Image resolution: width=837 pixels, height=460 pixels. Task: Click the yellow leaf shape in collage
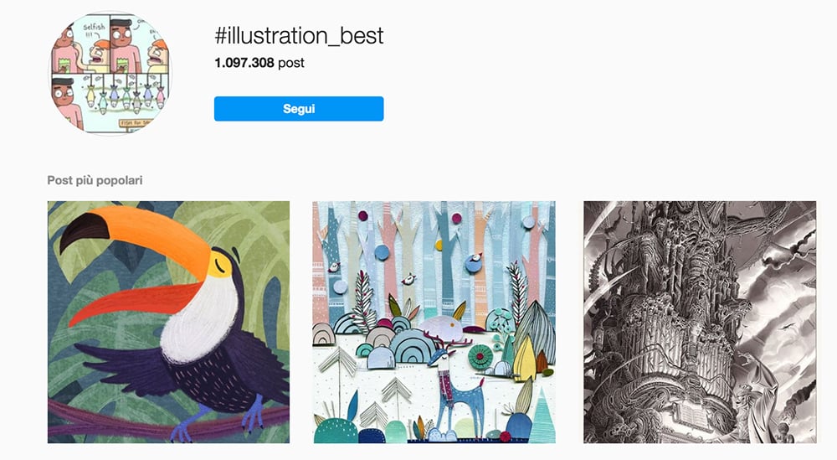tap(525, 358)
